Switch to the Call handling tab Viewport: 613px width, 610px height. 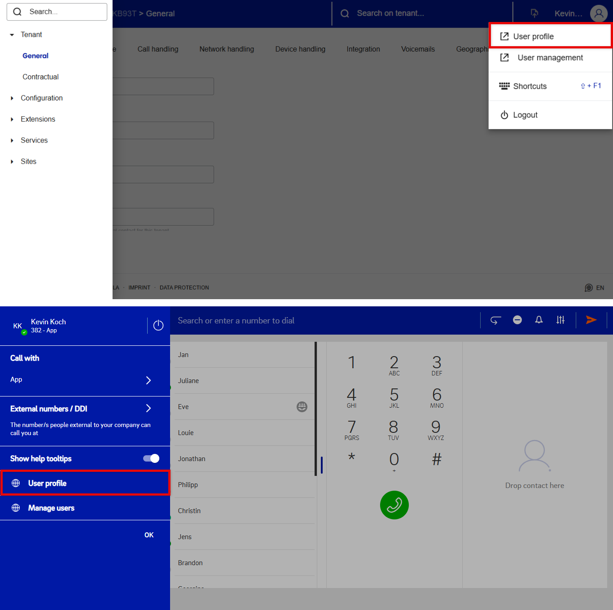pos(158,49)
